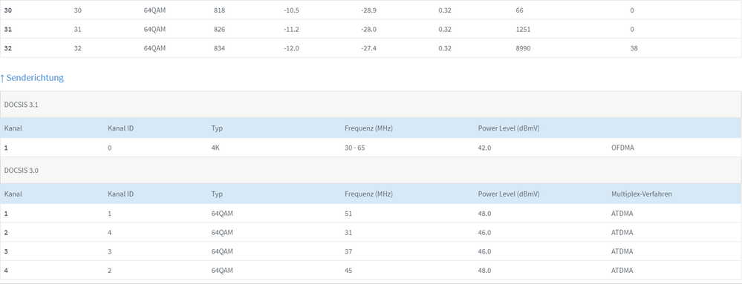Select the row with frequency 31 MHz
The height and width of the screenshot is (284, 742).
coord(371,233)
